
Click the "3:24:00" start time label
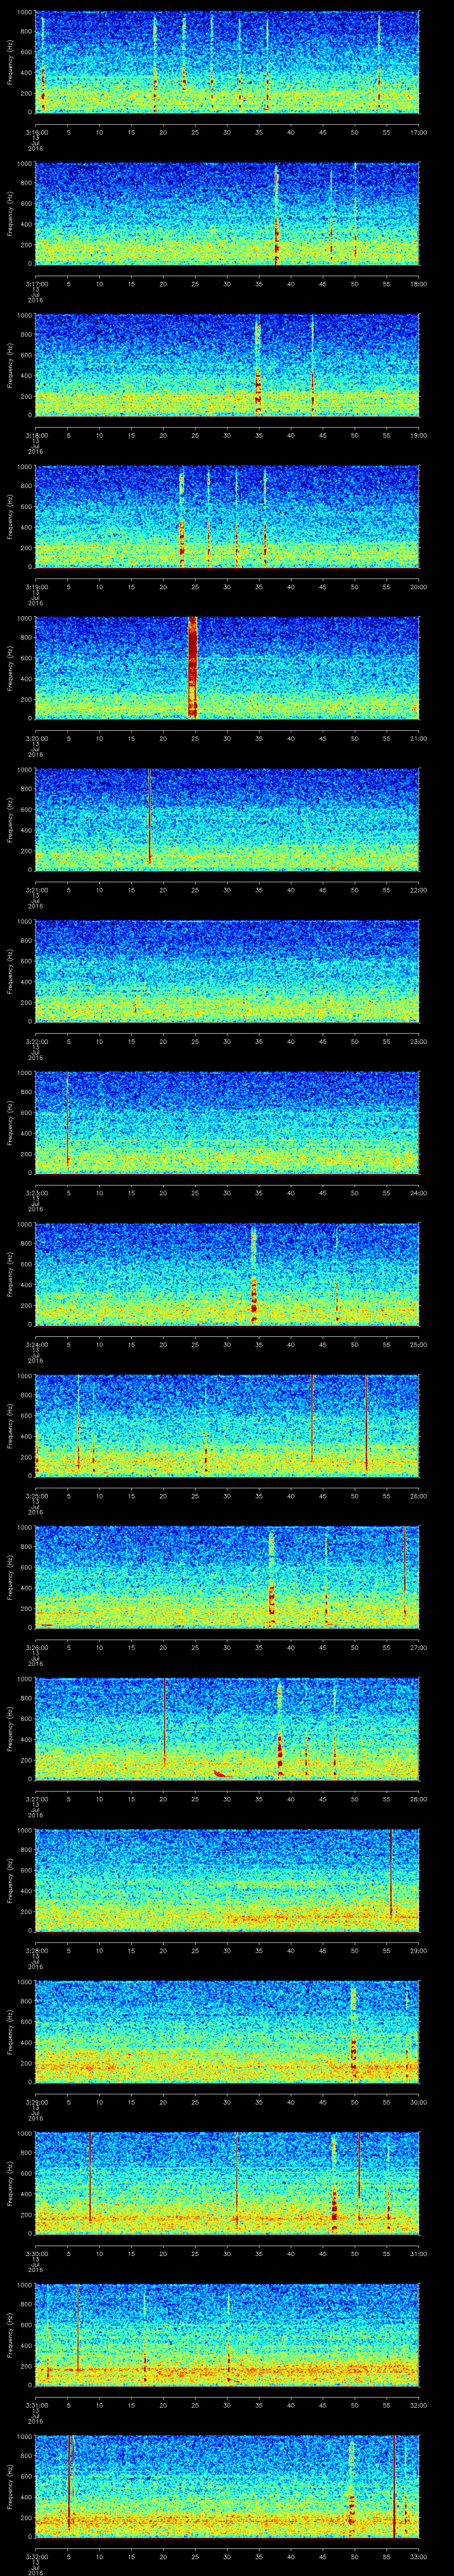pyautogui.click(x=36, y=1343)
